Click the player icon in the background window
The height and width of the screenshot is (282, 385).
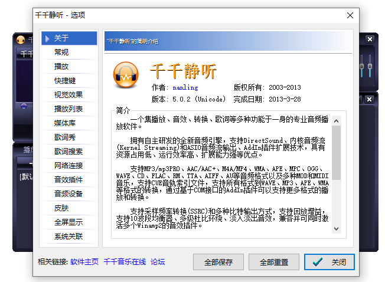click(x=21, y=40)
